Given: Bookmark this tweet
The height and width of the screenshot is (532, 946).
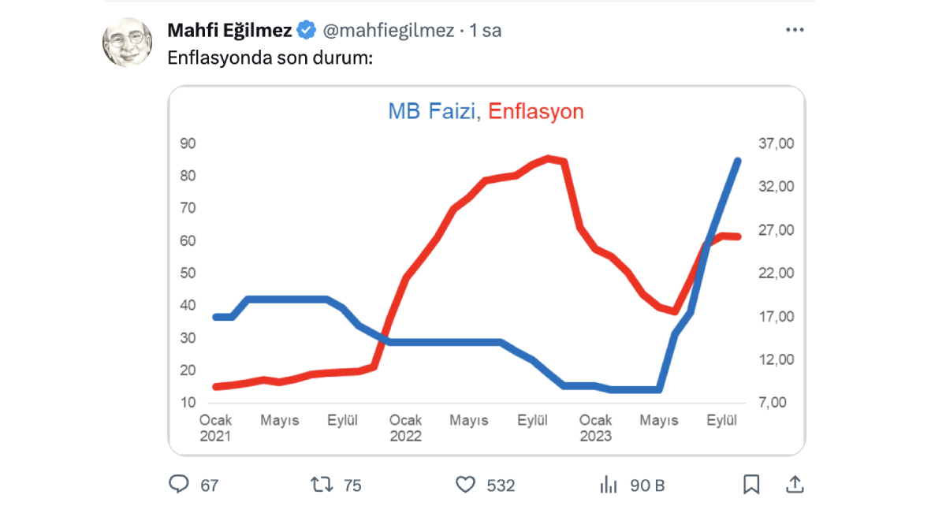Looking at the screenshot, I should [751, 484].
